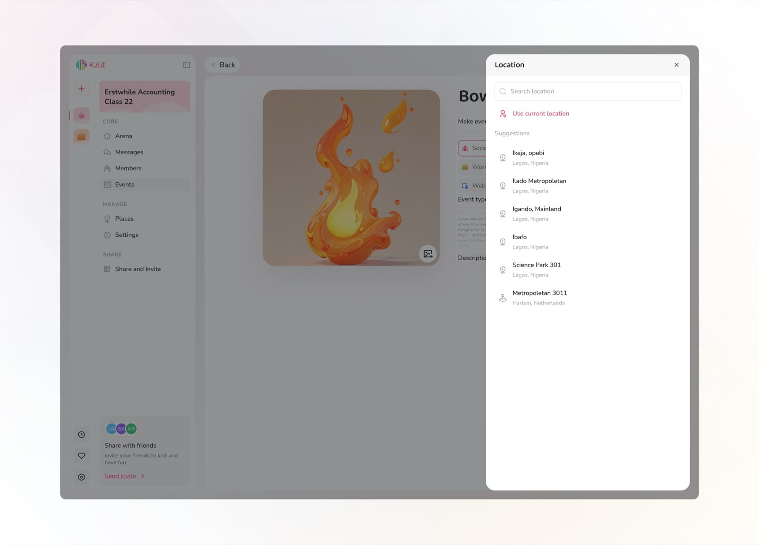Click the plus add community icon

[82, 89]
